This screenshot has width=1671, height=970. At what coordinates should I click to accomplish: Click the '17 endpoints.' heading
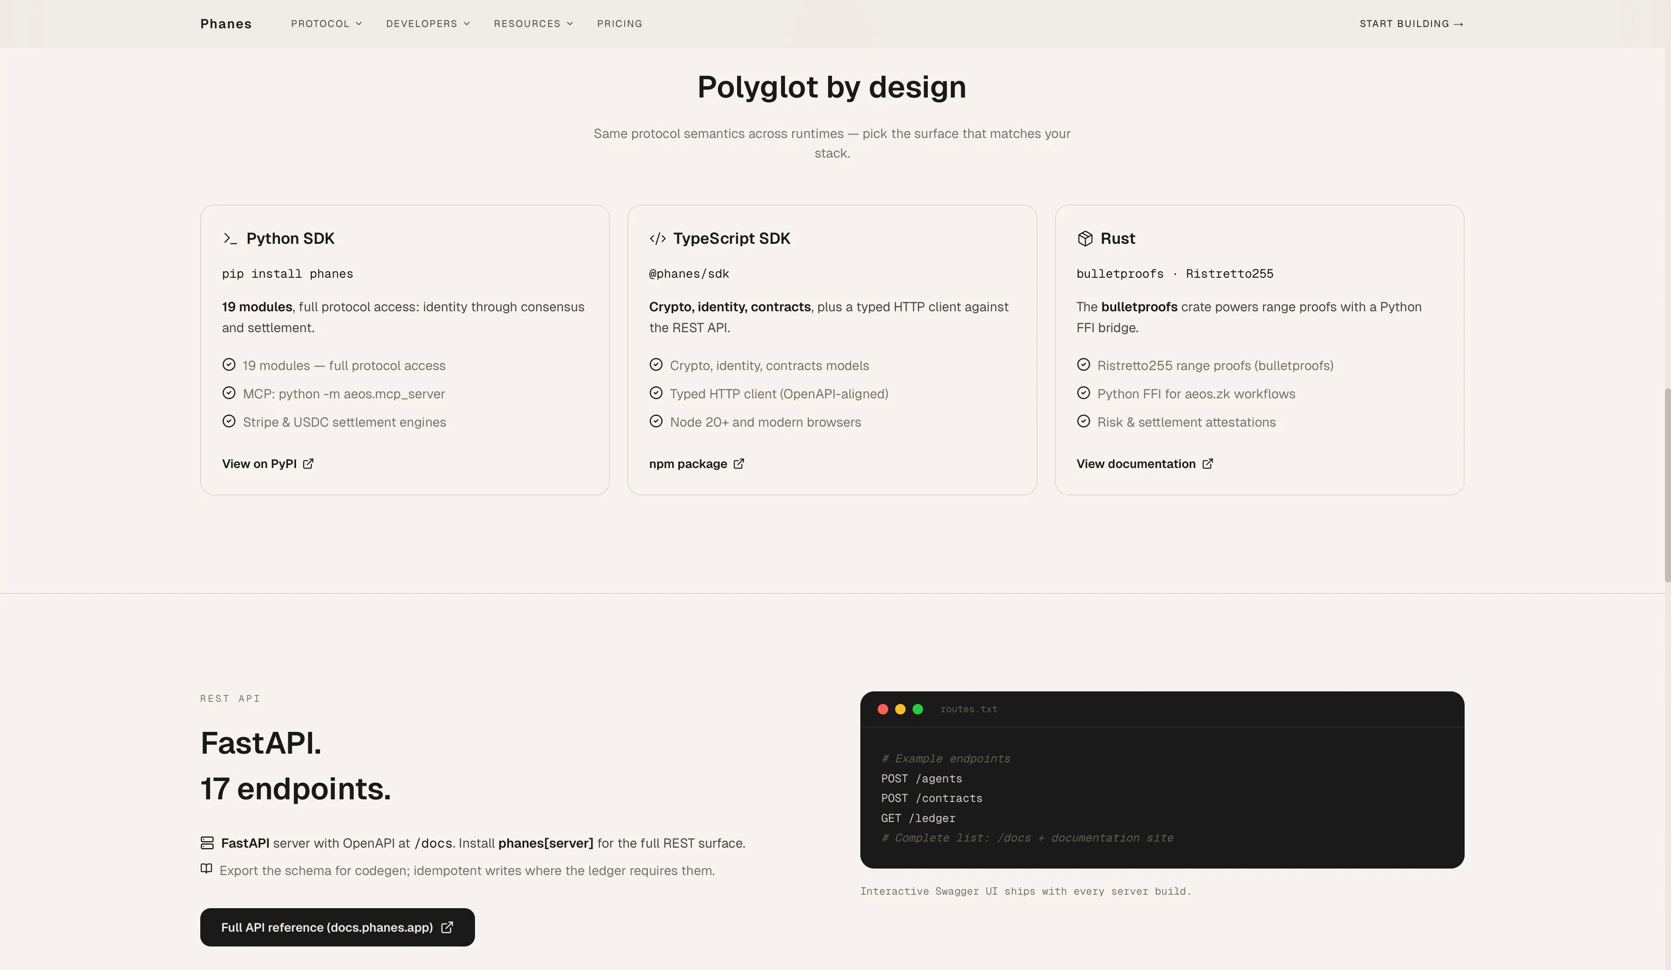(x=296, y=788)
